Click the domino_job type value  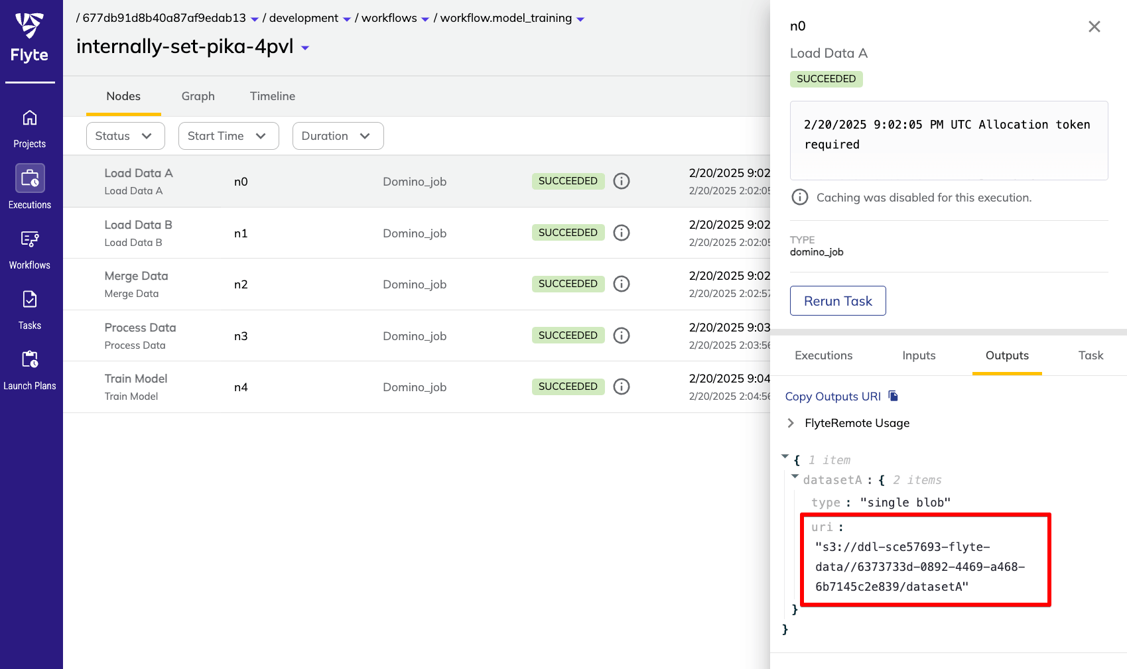click(x=817, y=252)
